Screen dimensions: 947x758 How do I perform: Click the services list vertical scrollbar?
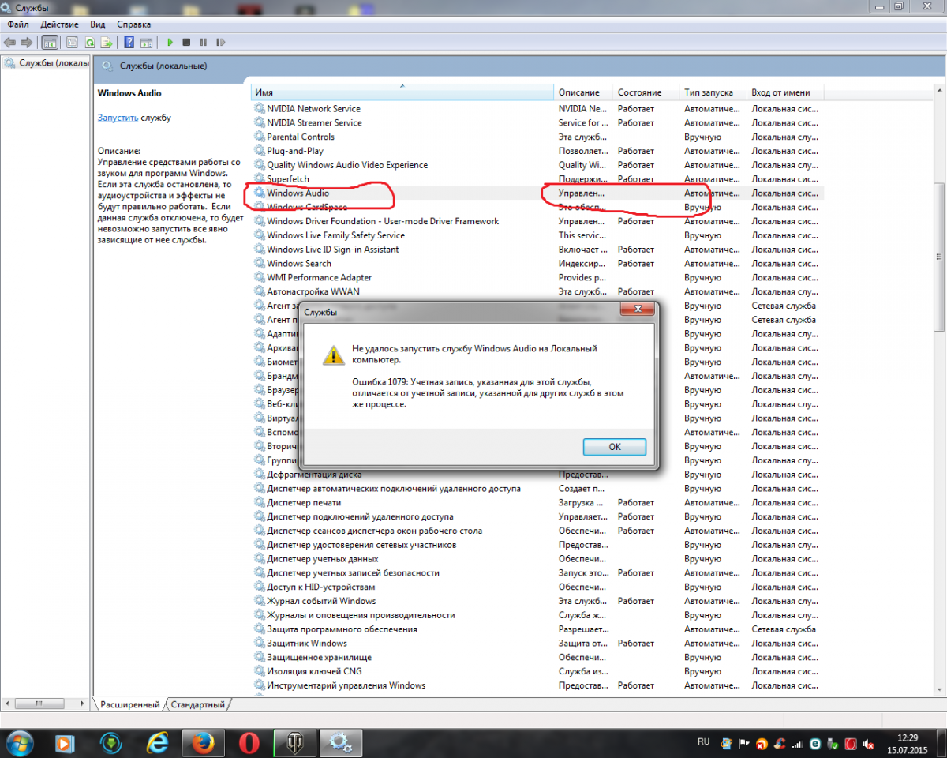click(x=939, y=257)
